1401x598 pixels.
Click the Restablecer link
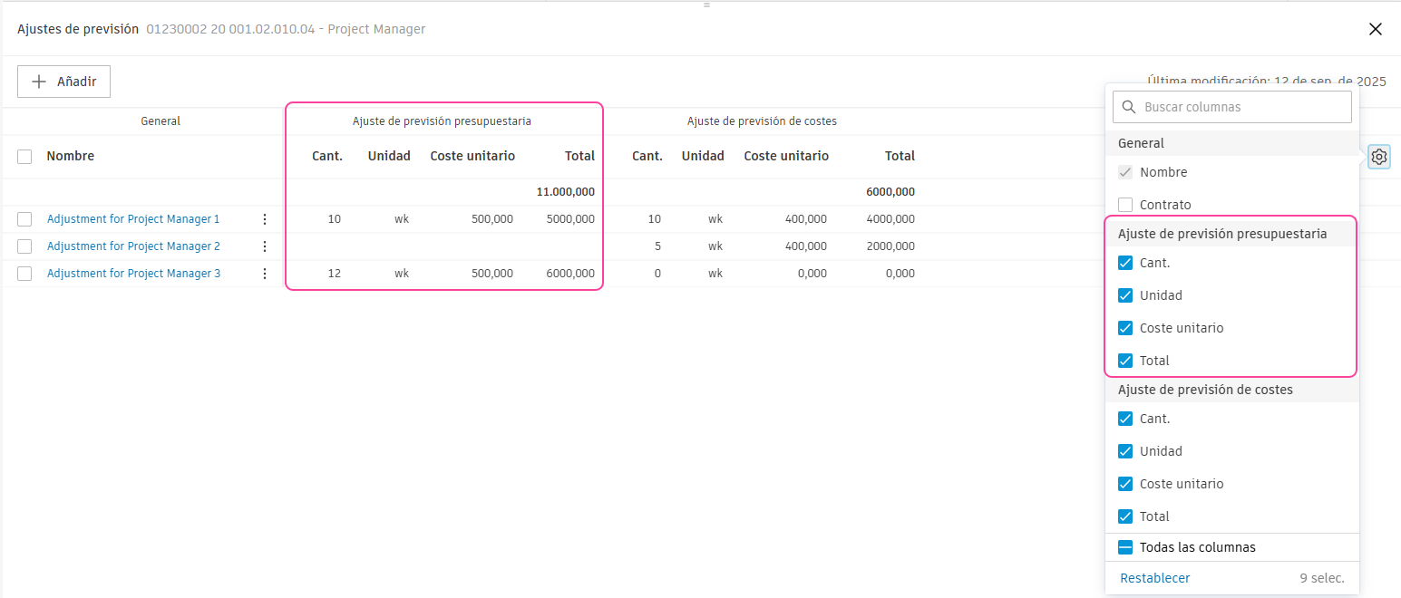tap(1155, 578)
